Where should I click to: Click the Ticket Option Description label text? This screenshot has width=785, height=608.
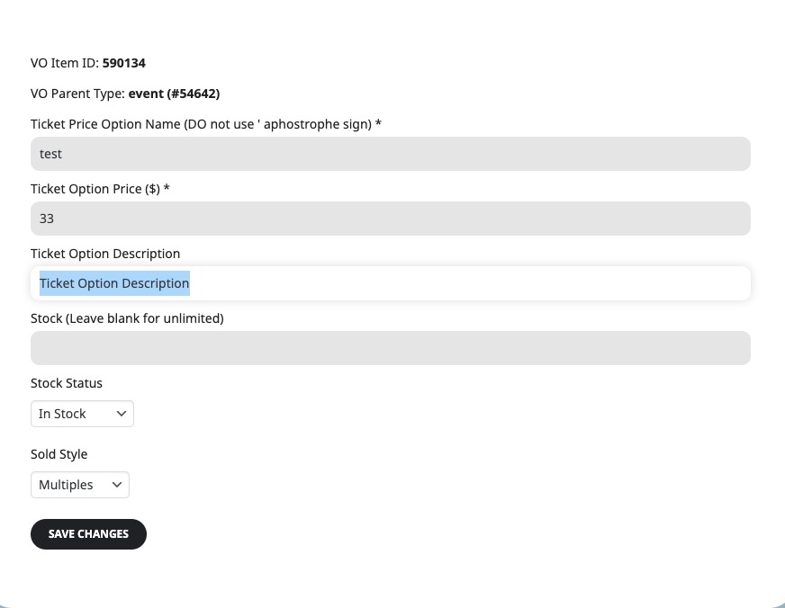tap(105, 254)
